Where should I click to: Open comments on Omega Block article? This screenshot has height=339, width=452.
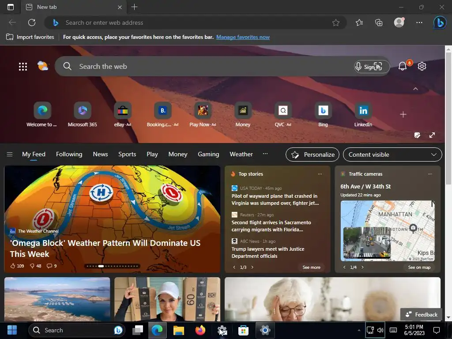pyautogui.click(x=52, y=266)
